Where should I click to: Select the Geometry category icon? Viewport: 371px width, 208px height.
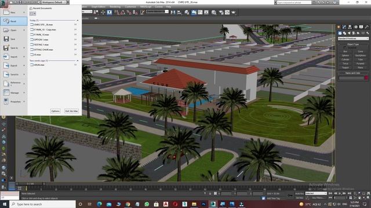340,34
